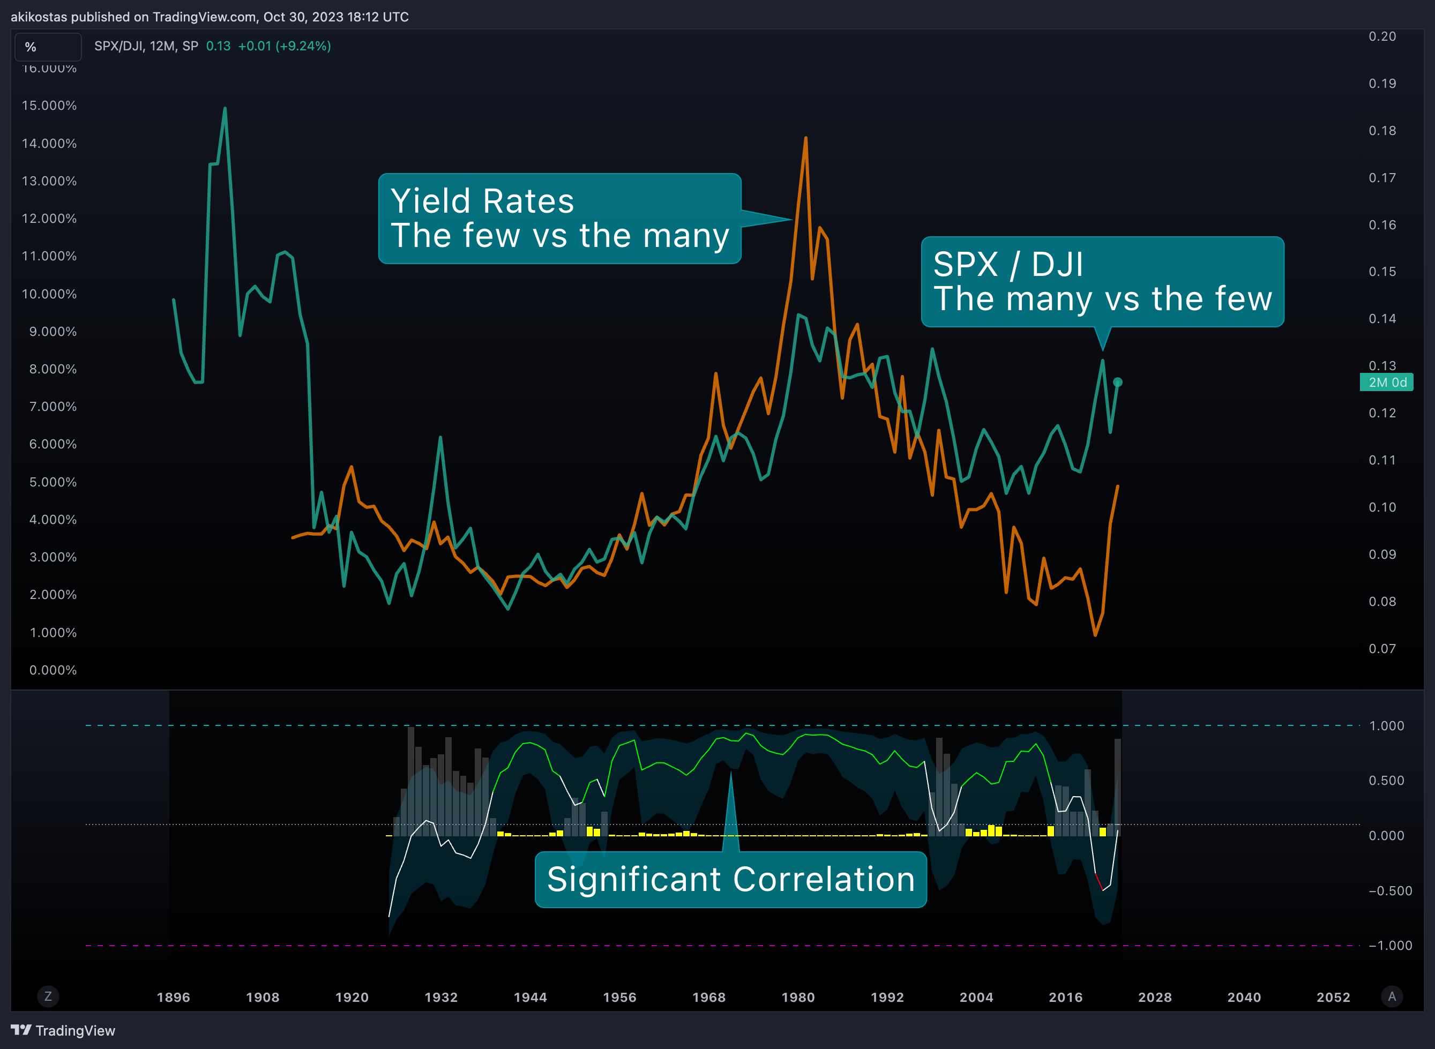Toggle the A auto-scale button
This screenshot has height=1049, width=1435.
pos(1392,996)
